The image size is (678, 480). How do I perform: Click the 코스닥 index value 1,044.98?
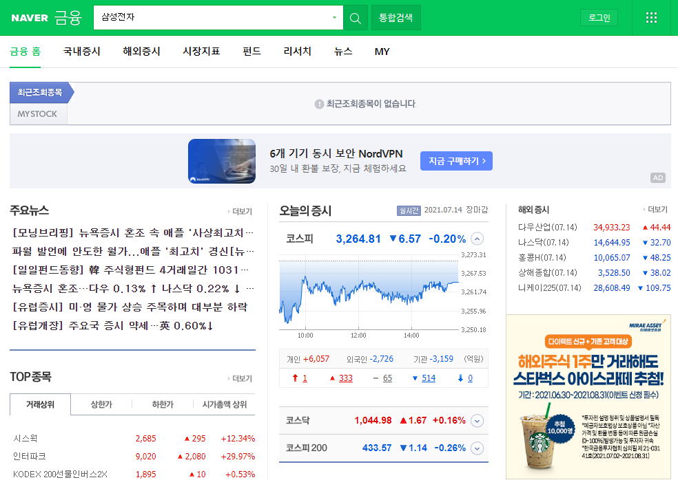point(373,420)
